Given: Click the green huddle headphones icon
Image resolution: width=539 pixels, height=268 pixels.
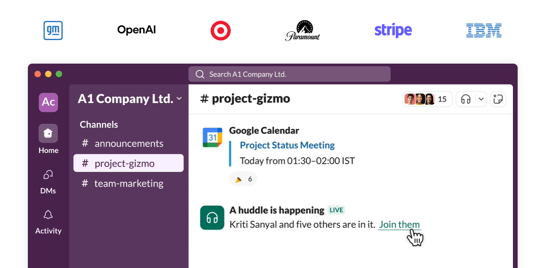Looking at the screenshot, I should (212, 217).
